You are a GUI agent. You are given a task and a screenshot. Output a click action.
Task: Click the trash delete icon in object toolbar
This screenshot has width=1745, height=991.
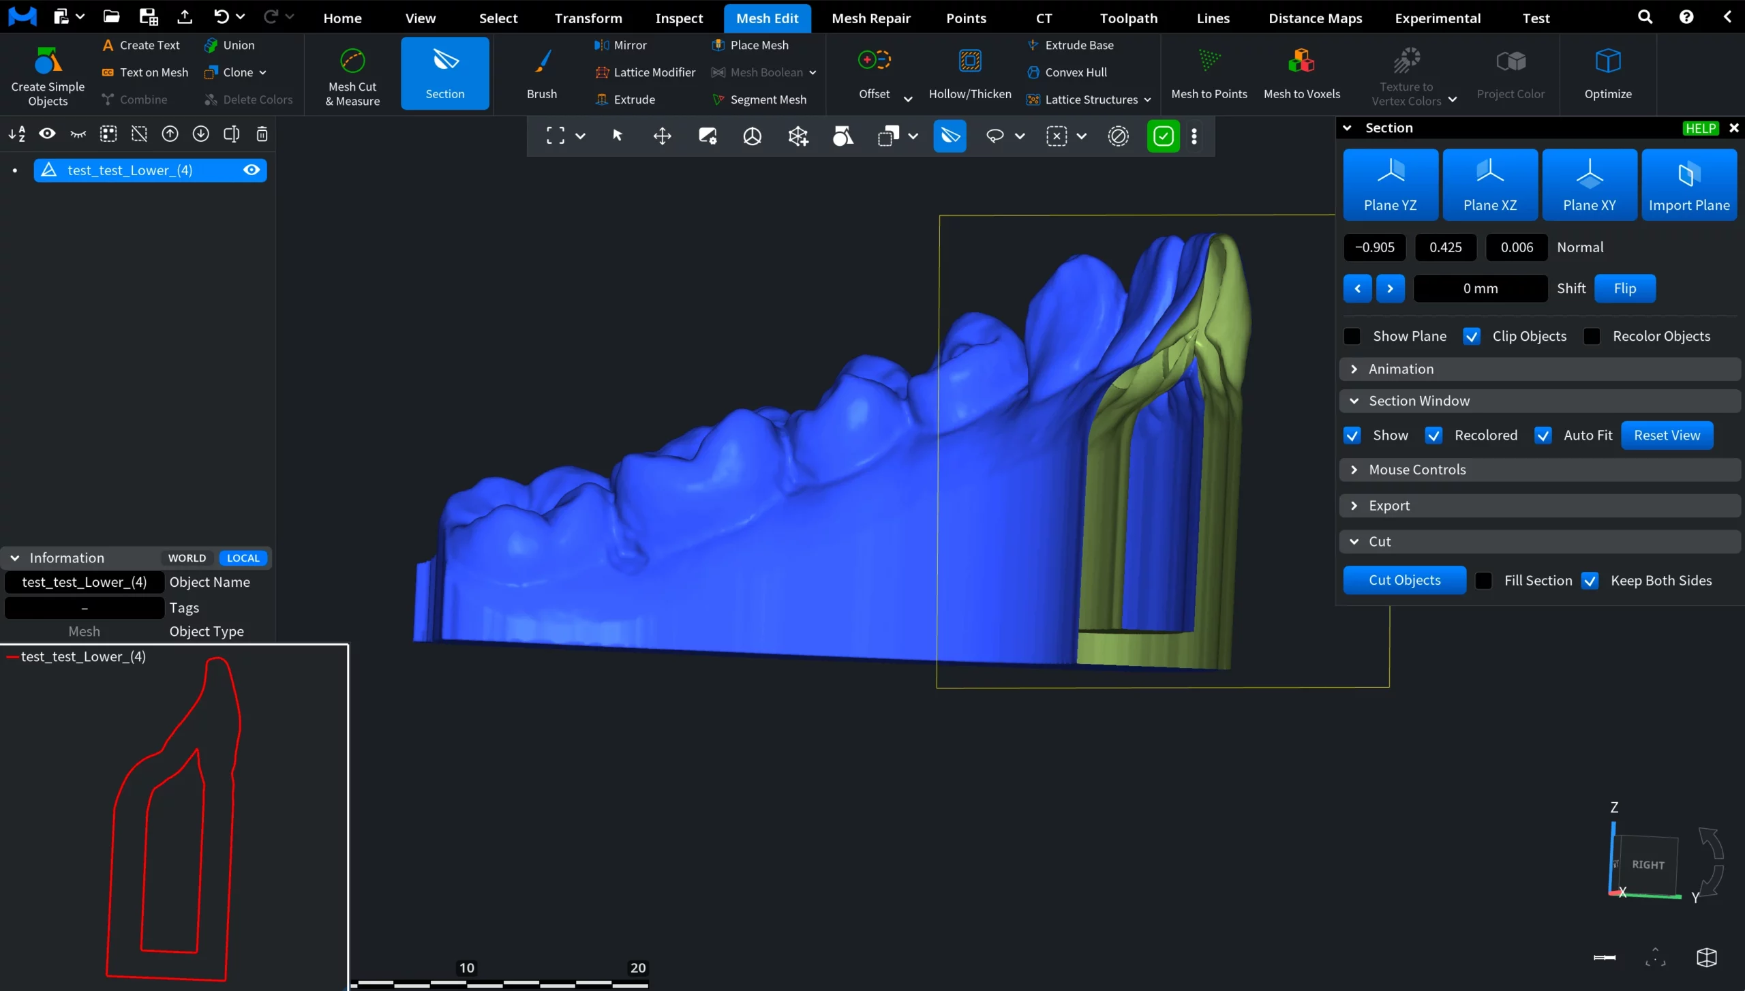[262, 134]
